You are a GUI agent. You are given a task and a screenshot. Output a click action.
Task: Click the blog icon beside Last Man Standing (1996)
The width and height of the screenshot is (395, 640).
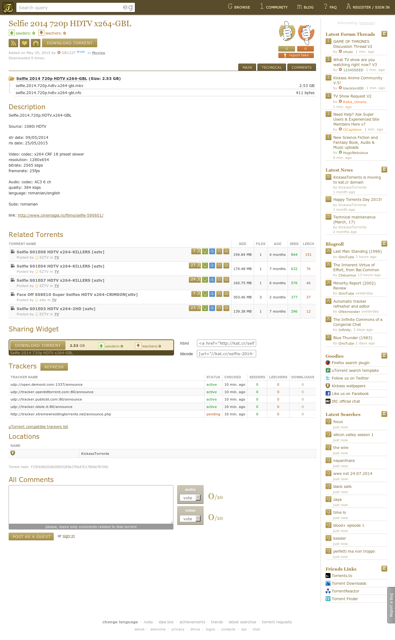click(x=328, y=251)
